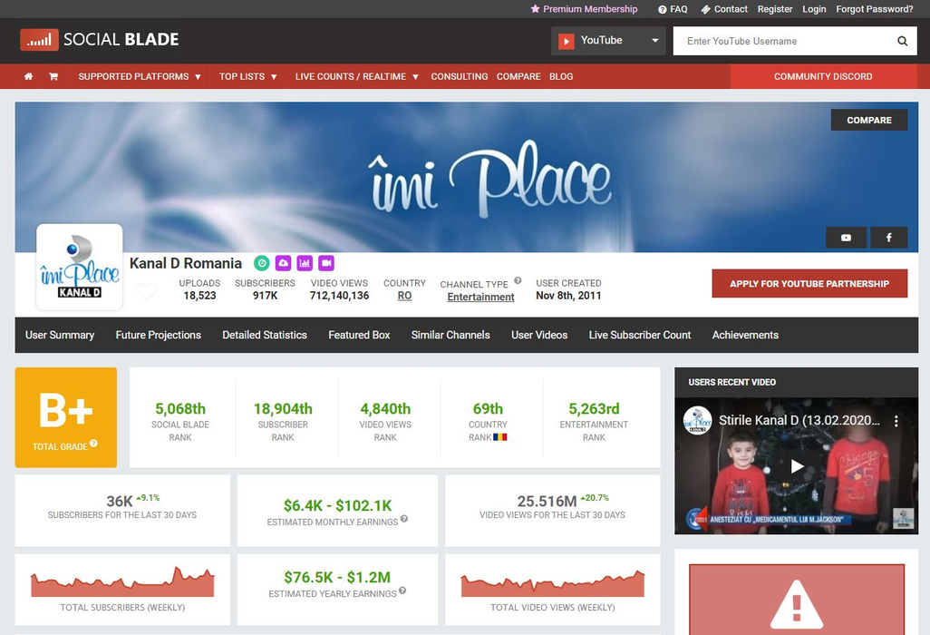930x635 pixels.
Task: Click the $6.4K - $102.1K earnings
Action: tap(337, 505)
